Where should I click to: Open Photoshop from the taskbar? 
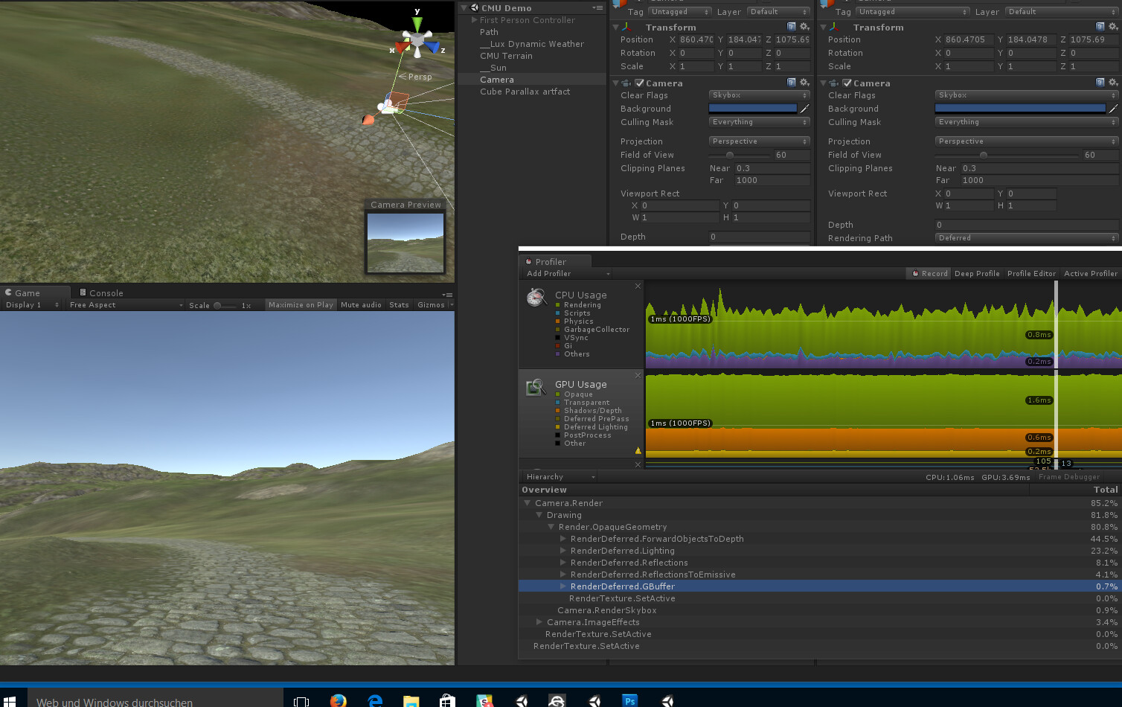[x=629, y=700]
